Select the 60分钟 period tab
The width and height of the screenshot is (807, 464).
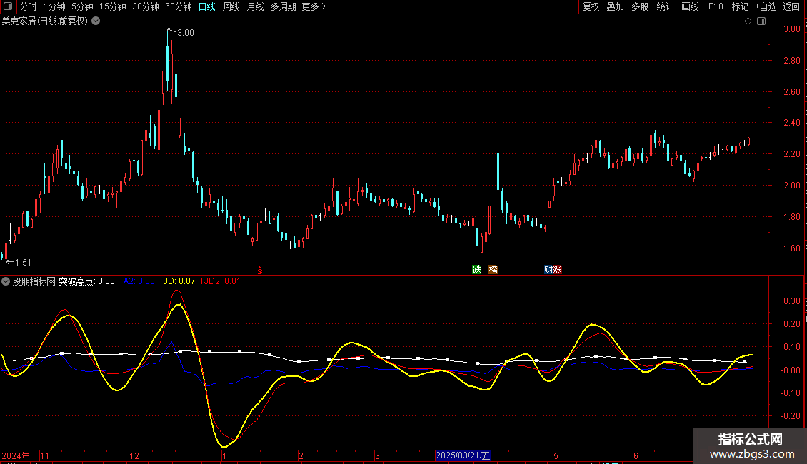178,6
